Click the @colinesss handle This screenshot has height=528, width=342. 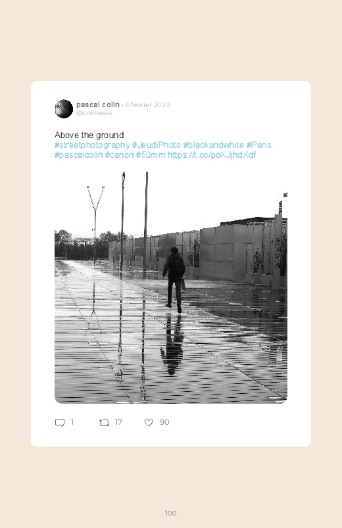tap(94, 113)
